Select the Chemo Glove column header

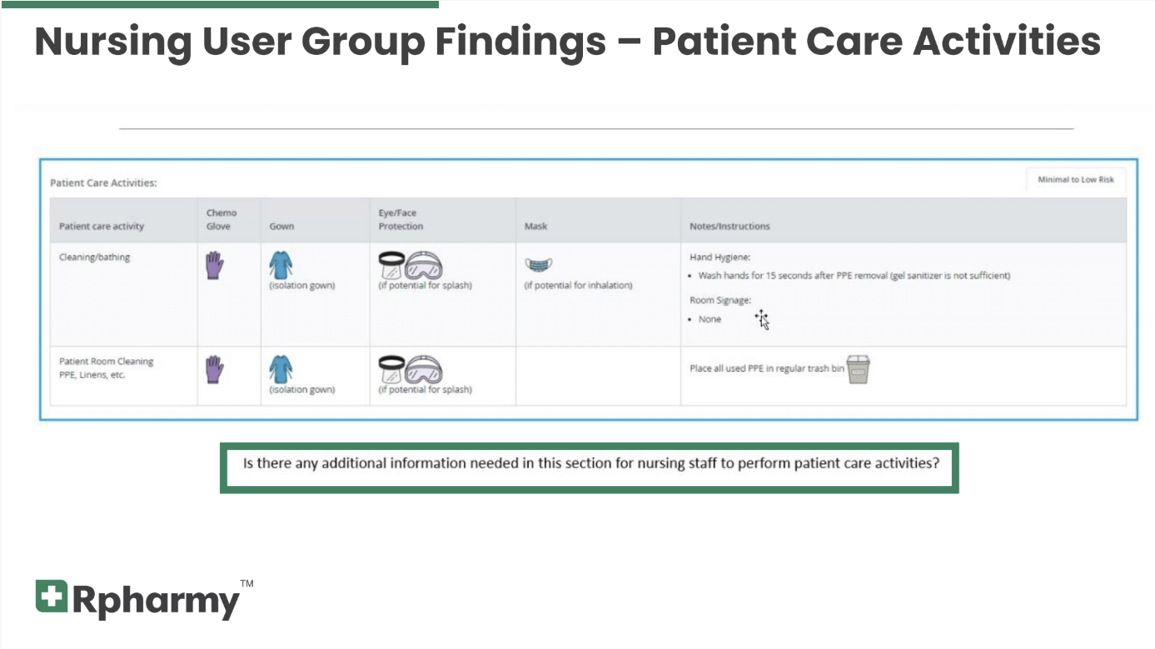click(x=222, y=220)
